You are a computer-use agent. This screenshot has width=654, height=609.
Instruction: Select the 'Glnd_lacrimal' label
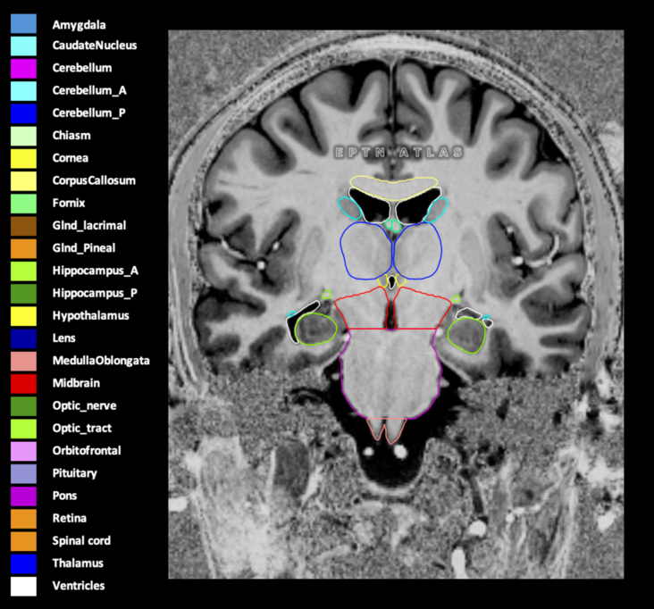[88, 226]
